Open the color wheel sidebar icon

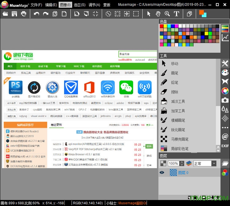[225, 91]
